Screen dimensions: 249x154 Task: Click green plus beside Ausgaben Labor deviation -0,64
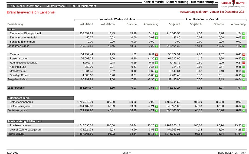pyautogui.click(x=244, y=80)
